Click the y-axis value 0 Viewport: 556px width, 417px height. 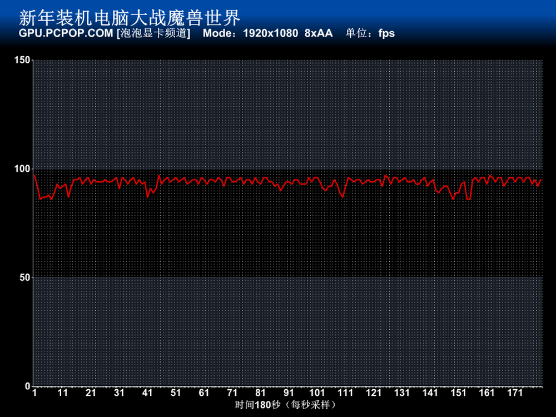[27, 386]
